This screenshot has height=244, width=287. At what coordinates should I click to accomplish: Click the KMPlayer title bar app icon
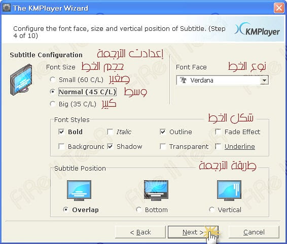click(7, 8)
